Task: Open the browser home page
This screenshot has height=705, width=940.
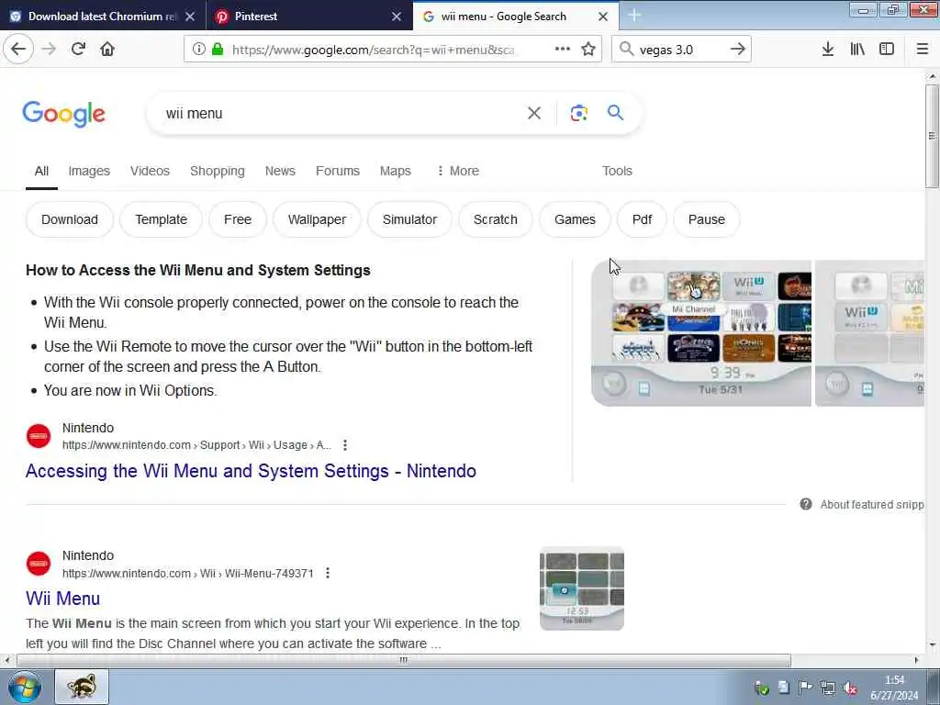Action: pos(107,50)
